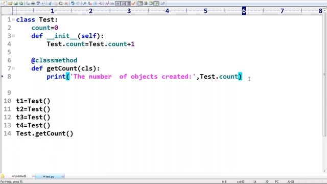Click the string 'The number of objects created:'
The image size is (327, 184).
pos(133,77)
